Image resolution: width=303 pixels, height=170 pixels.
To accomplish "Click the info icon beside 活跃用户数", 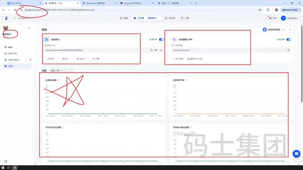I will click(186, 80).
